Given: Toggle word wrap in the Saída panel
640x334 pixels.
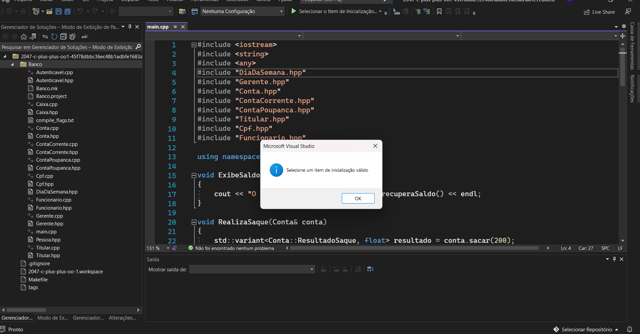Looking at the screenshot, I should 370,269.
